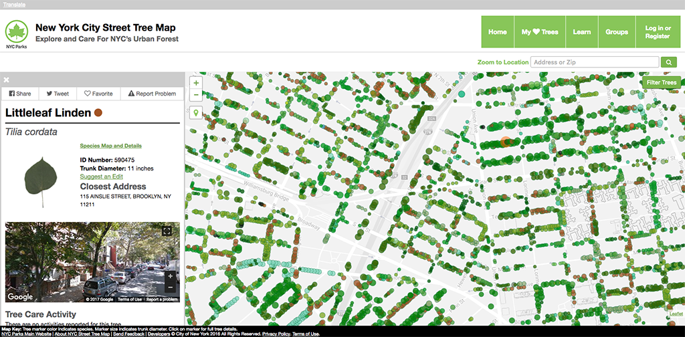Click the linden leaf image
Viewport: 685px width, 337px height.
click(41, 182)
